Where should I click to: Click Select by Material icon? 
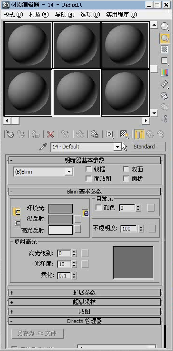click(164, 107)
